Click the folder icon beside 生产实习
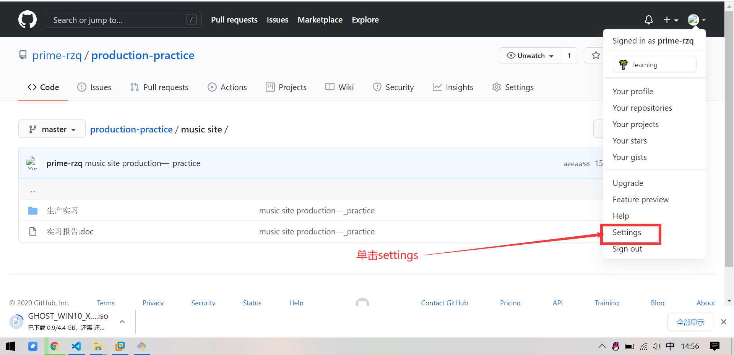Screen dimensions: 734x355 (33, 210)
